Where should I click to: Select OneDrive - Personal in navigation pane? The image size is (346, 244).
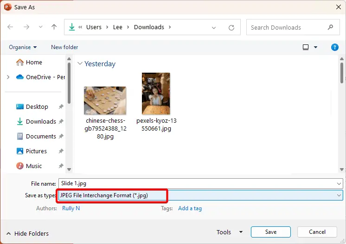(41, 77)
